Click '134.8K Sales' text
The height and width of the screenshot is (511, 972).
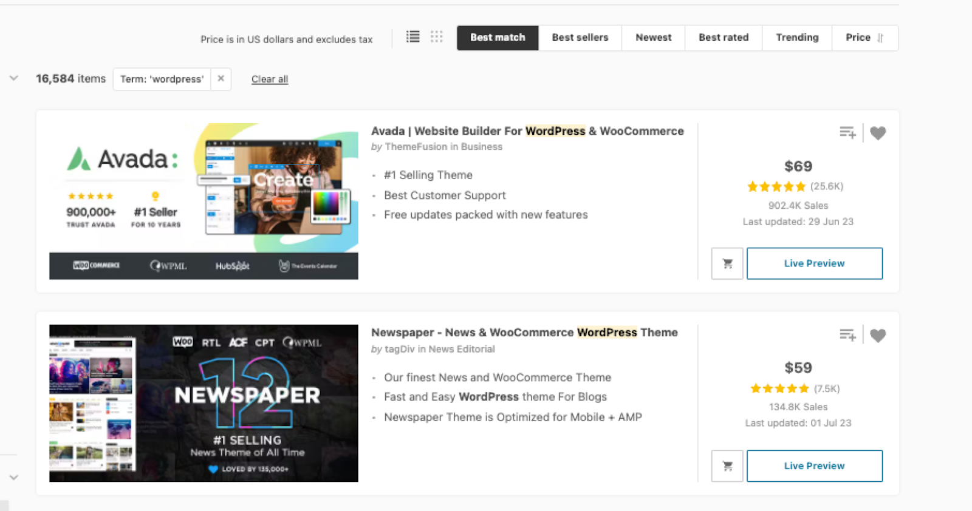click(798, 407)
